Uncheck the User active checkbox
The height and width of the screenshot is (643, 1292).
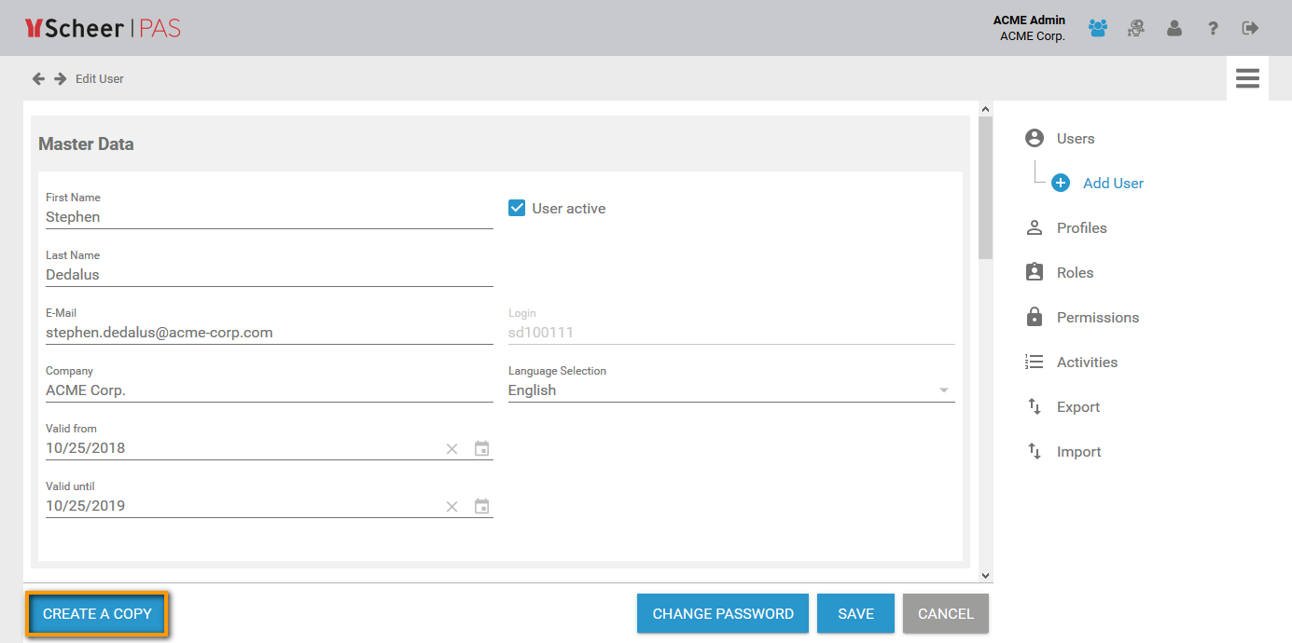click(x=517, y=209)
